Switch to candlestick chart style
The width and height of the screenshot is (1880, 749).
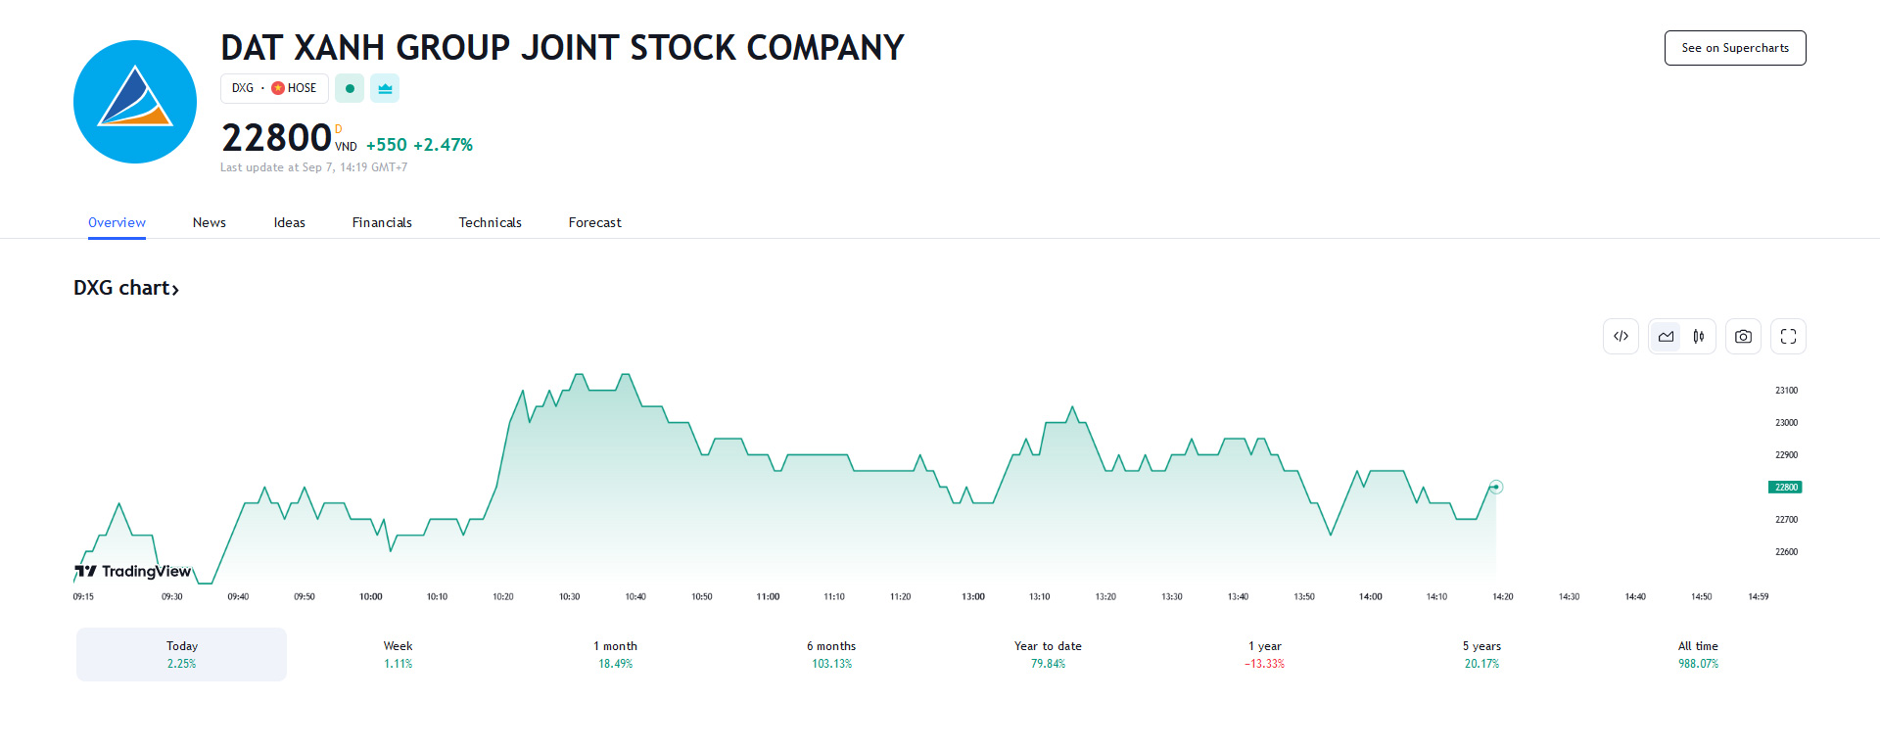pyautogui.click(x=1699, y=337)
